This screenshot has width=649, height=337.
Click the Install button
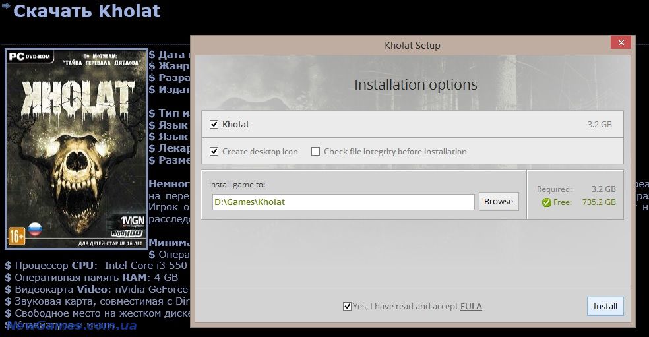tap(605, 307)
